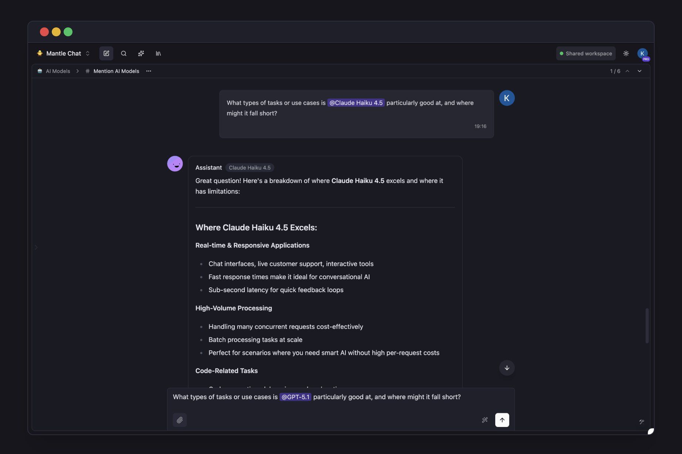This screenshot has width=682, height=454.
Task: Click the magic wand enhance prompt icon
Action: [x=485, y=420]
